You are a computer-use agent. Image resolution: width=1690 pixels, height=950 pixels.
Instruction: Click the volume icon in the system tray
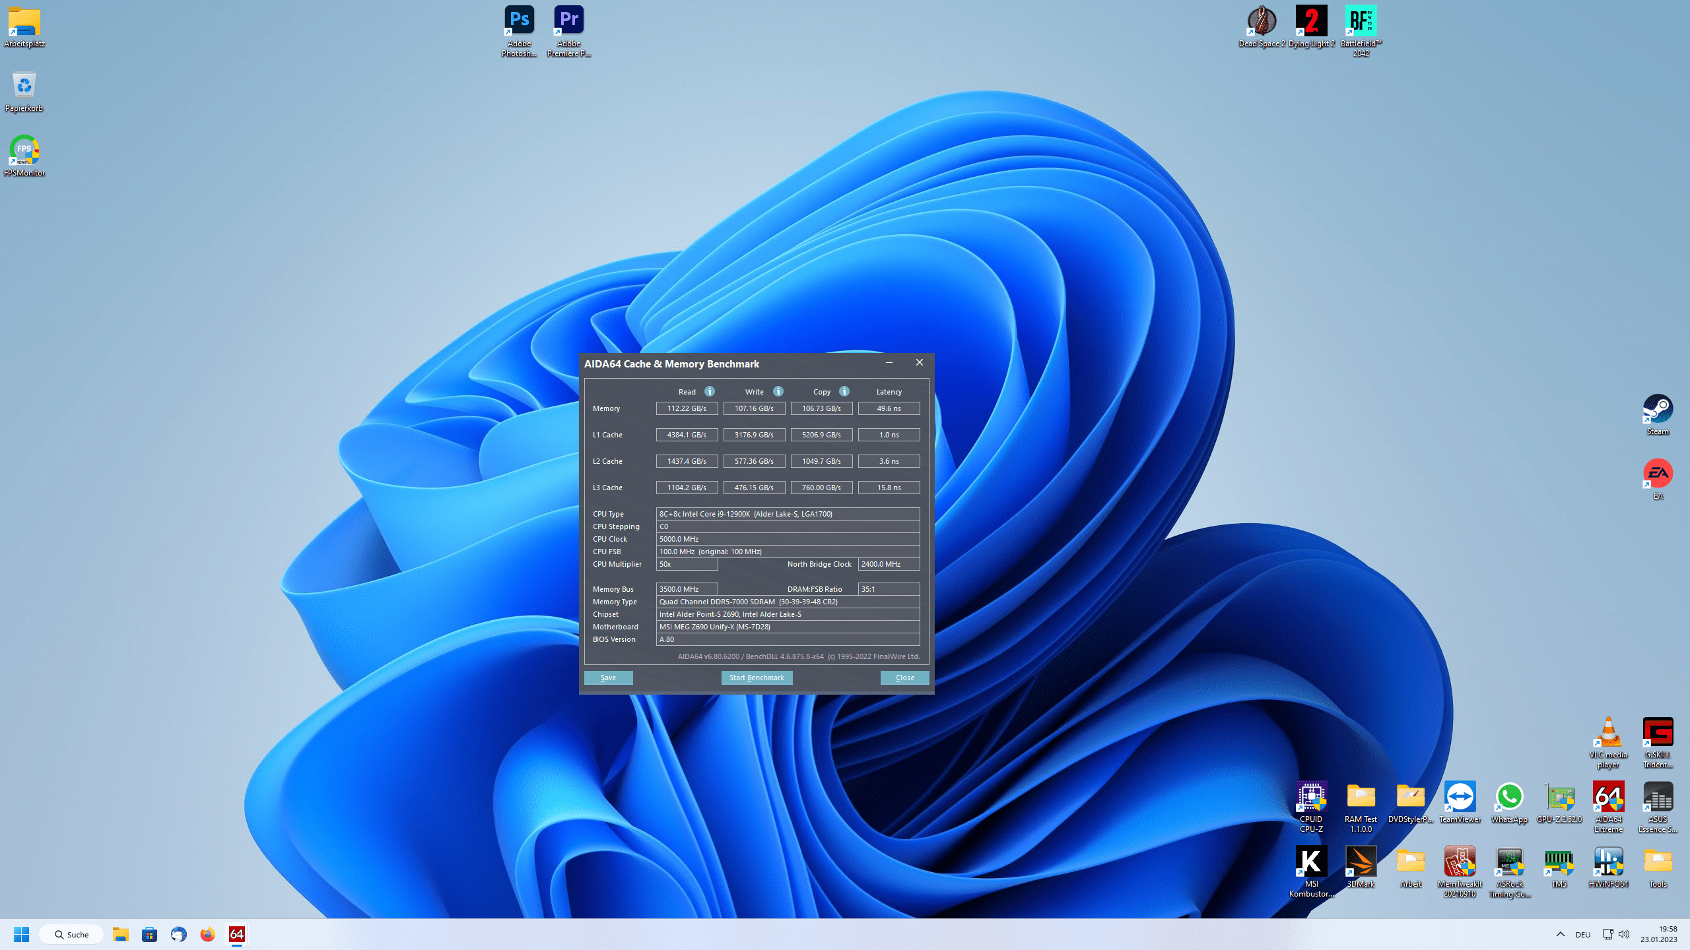(1624, 934)
